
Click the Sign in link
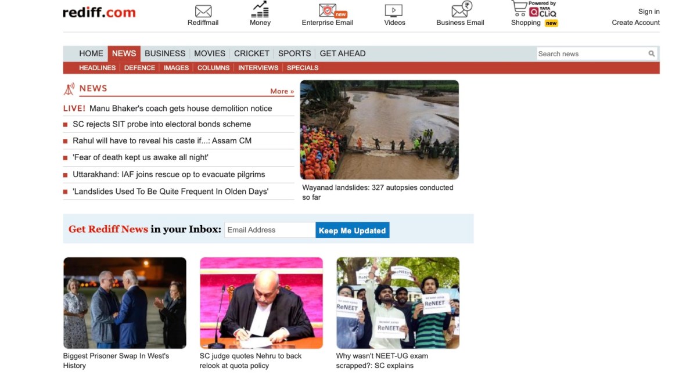[x=648, y=12]
